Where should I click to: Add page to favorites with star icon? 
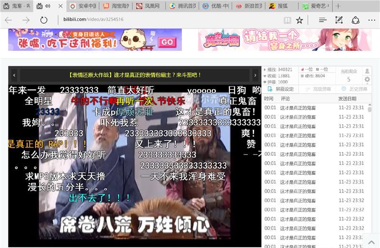point(300,20)
